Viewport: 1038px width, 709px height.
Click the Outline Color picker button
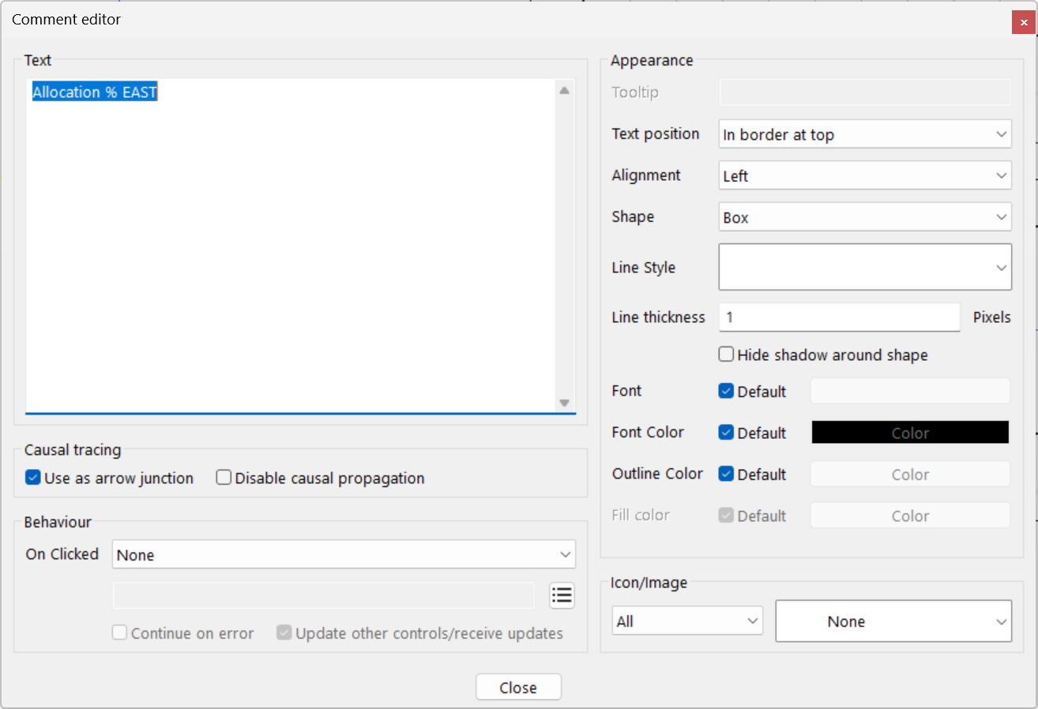[x=909, y=474]
